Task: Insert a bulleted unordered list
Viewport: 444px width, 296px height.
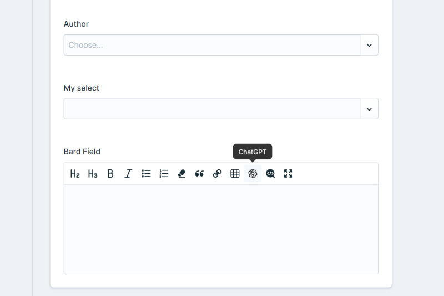Action: (146, 174)
